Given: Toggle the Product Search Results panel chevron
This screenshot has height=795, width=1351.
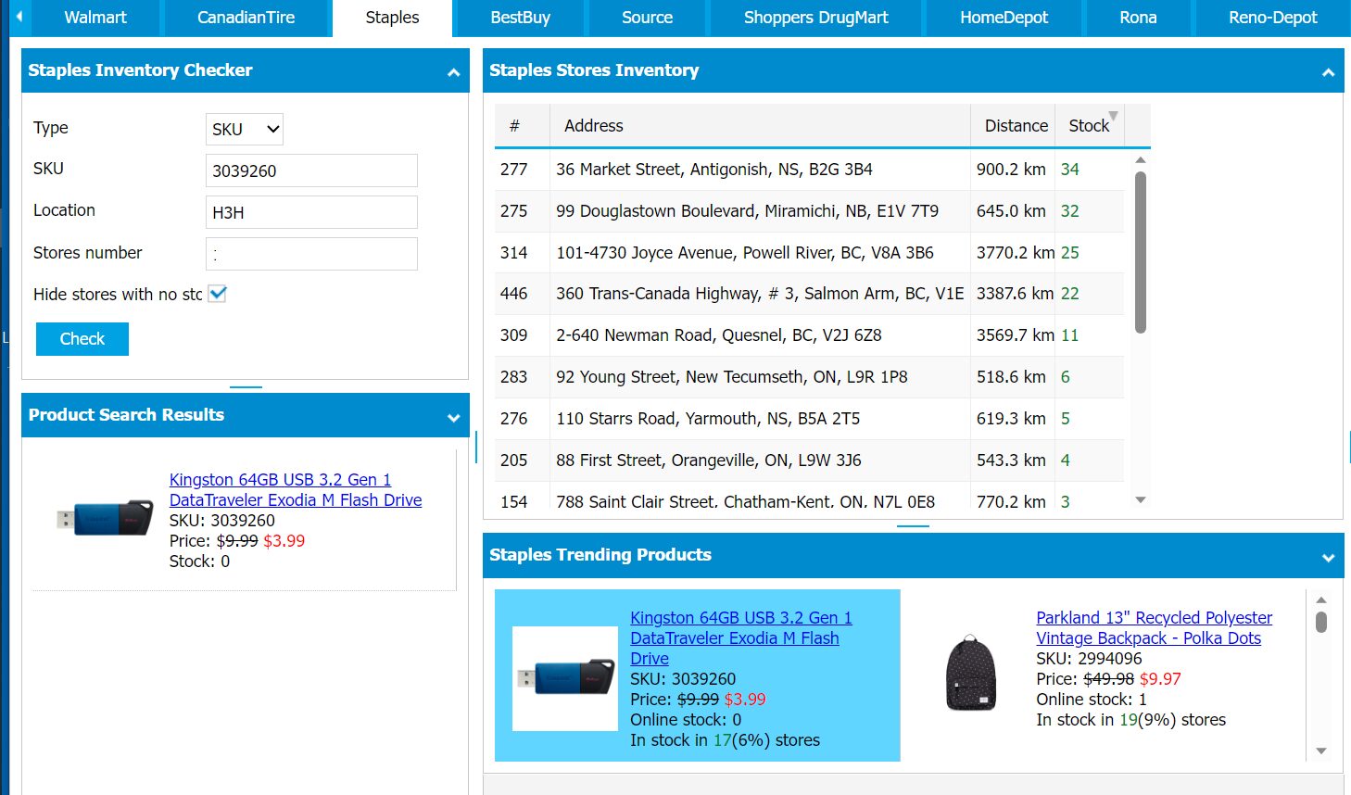Looking at the screenshot, I should click(453, 418).
